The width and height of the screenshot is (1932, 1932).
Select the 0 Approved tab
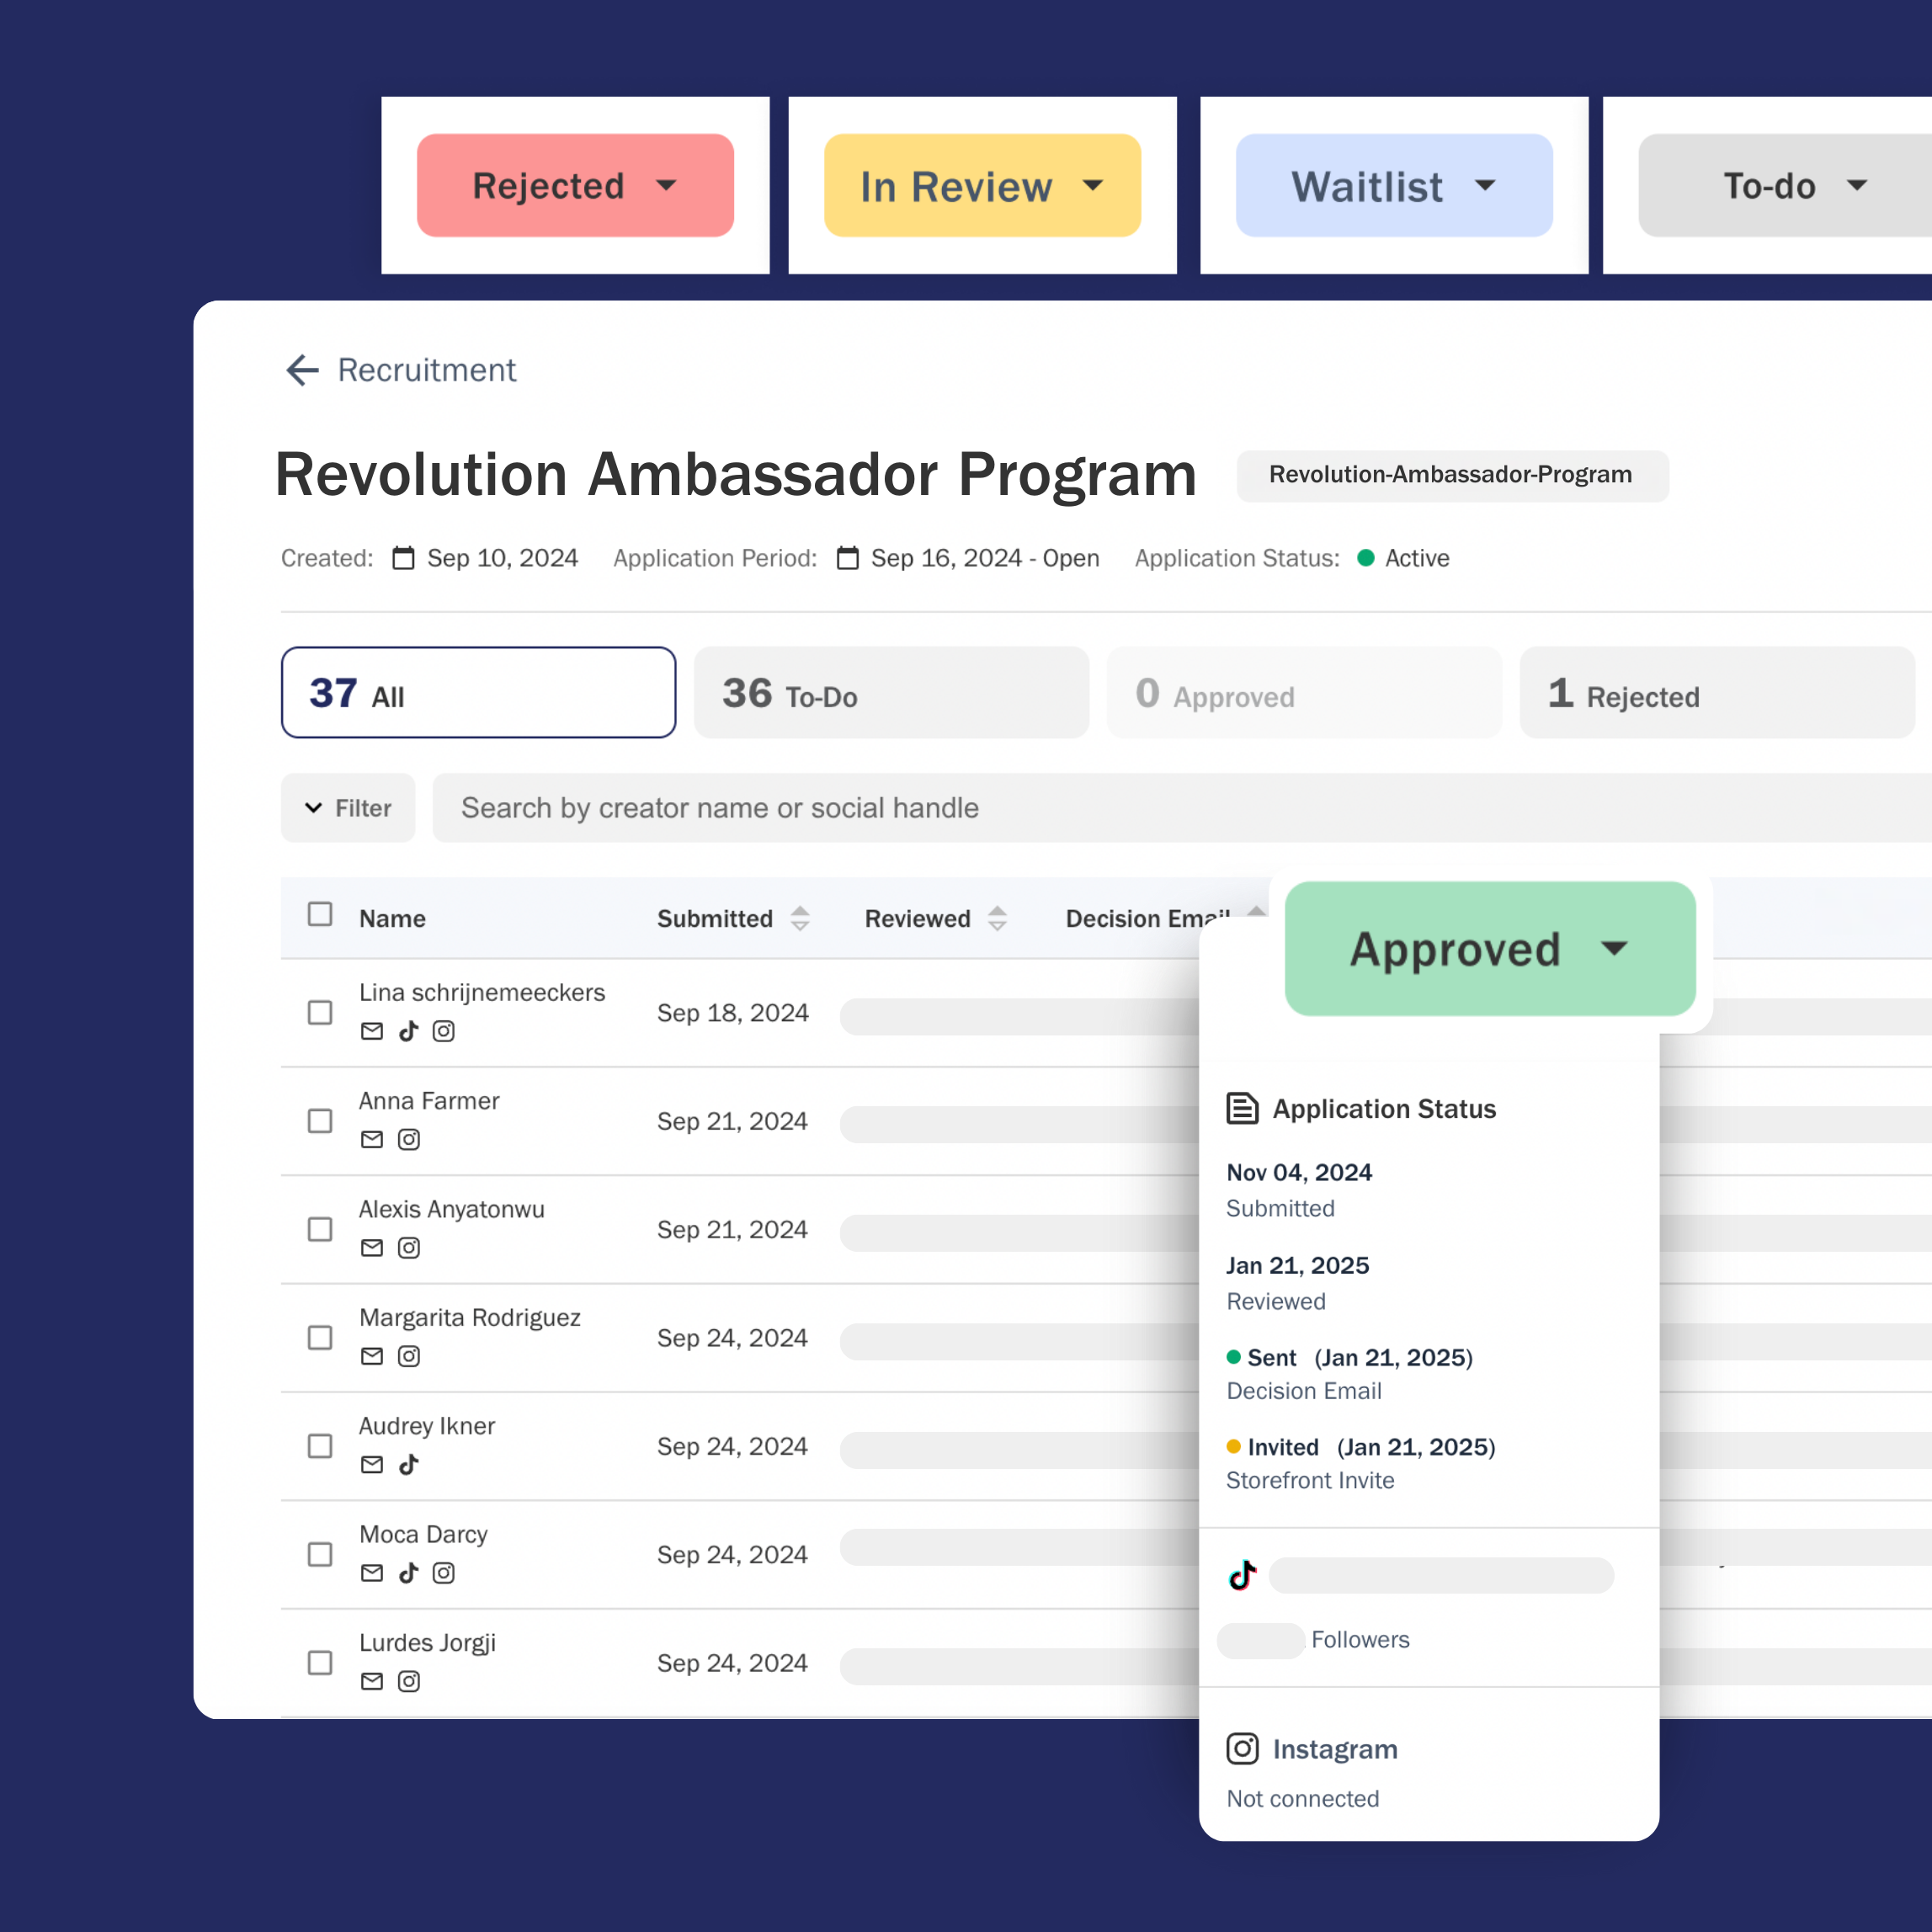[x=1304, y=692]
